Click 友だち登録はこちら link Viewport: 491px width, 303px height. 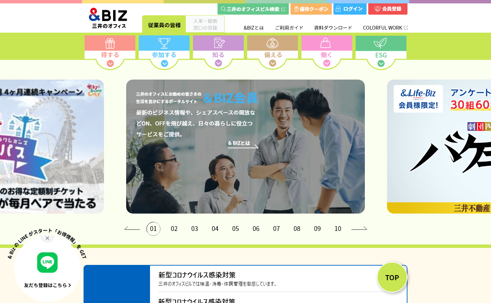pyautogui.click(x=47, y=285)
